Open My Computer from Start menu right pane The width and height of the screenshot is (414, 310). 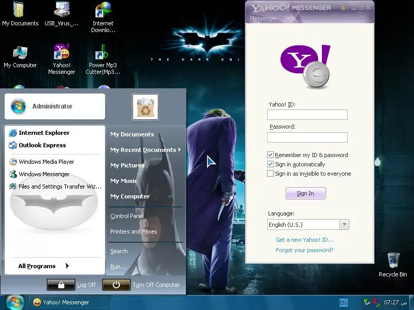click(x=130, y=196)
